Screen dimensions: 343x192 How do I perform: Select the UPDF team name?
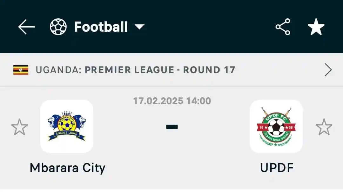point(277,168)
